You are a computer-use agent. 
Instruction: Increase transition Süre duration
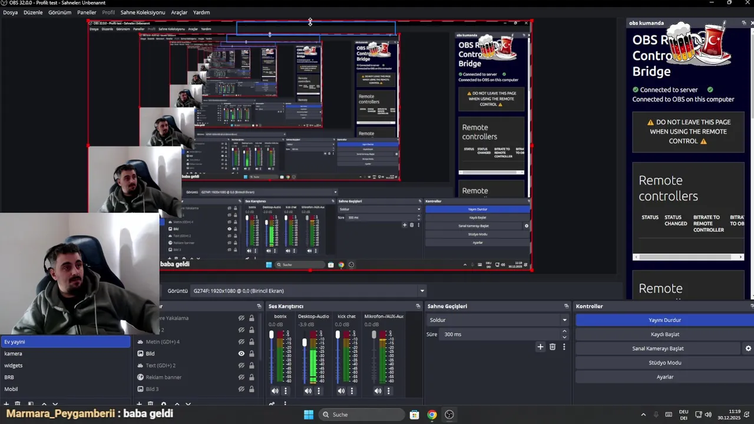[564, 331]
